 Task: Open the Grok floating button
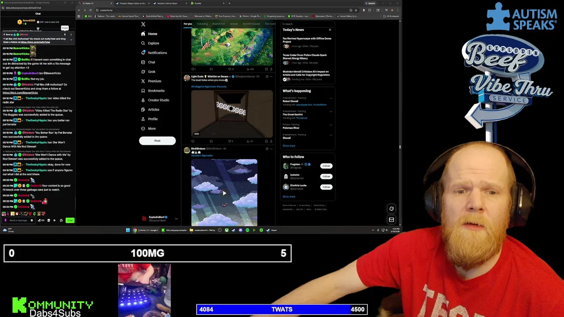(x=391, y=209)
